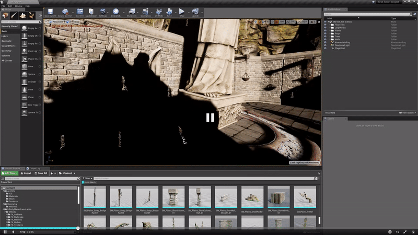Switch to the Output Log tab

(x=36, y=168)
